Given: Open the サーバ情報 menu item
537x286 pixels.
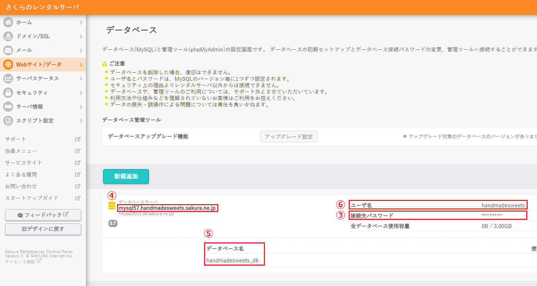Looking at the screenshot, I should [43, 107].
